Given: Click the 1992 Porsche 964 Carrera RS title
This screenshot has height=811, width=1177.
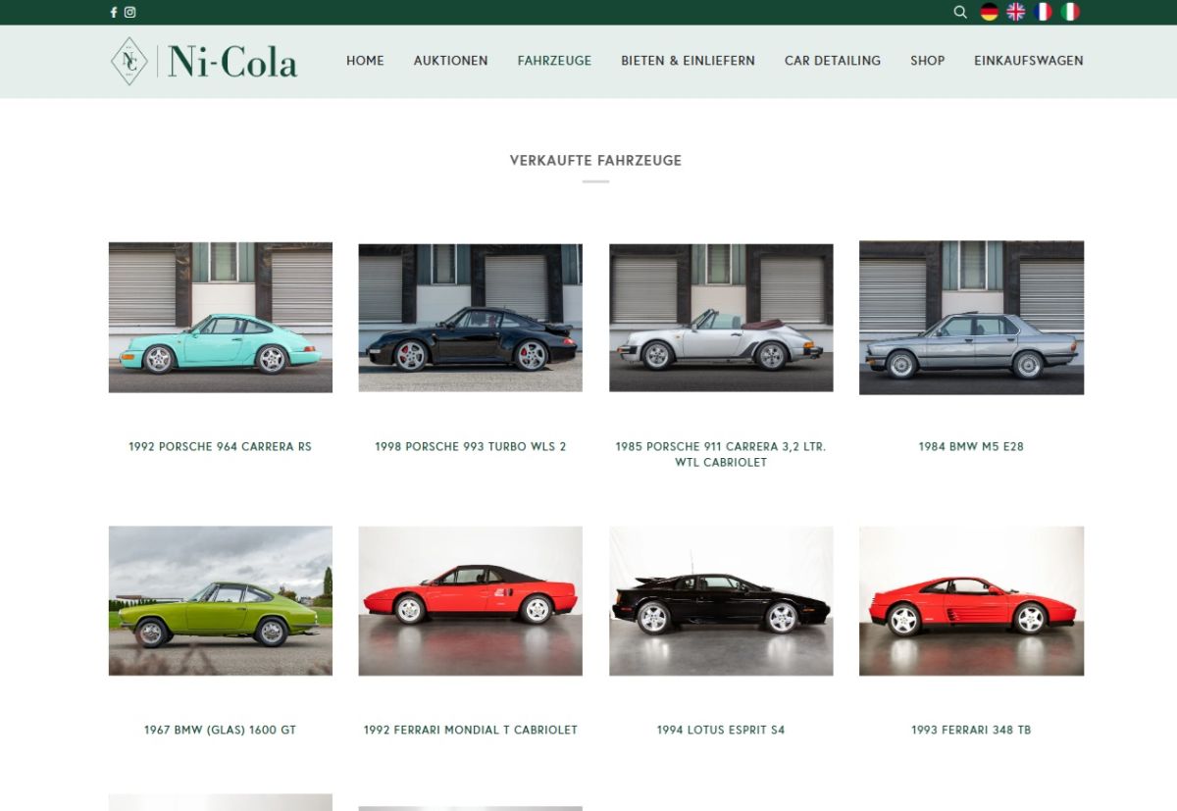Looking at the screenshot, I should [220, 446].
